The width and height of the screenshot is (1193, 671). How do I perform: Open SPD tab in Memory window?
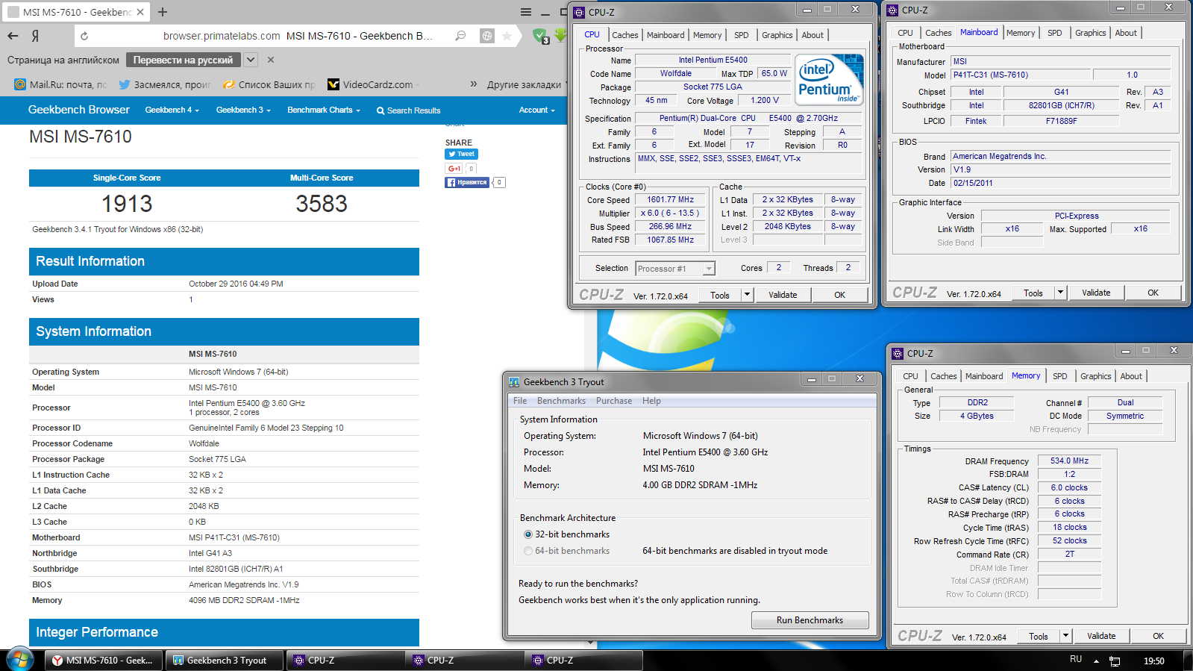(1059, 376)
